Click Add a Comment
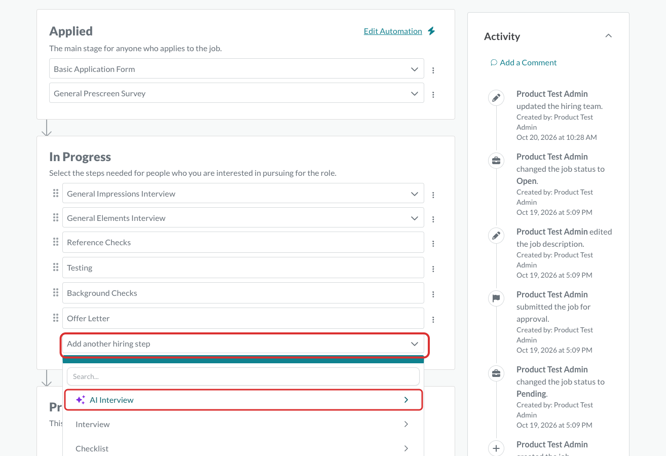The height and width of the screenshot is (456, 666). click(524, 62)
